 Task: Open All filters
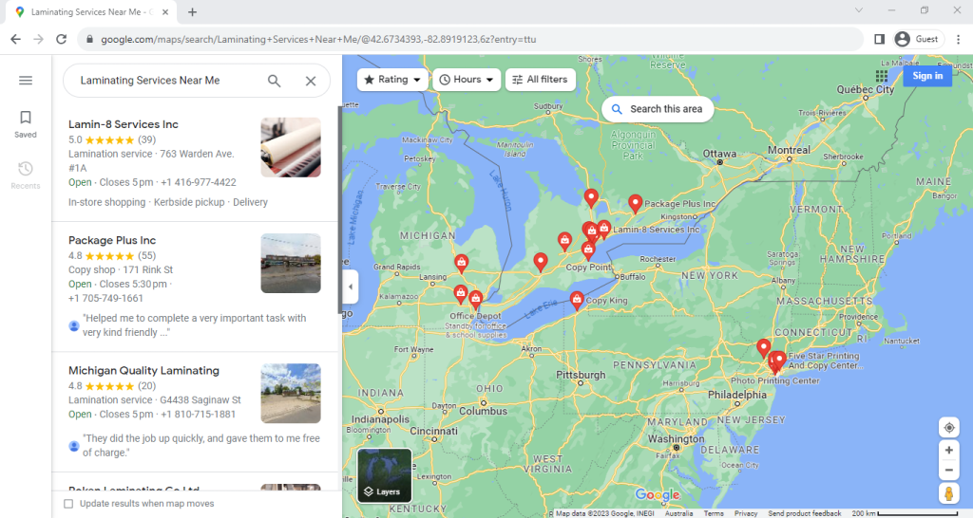click(x=541, y=80)
